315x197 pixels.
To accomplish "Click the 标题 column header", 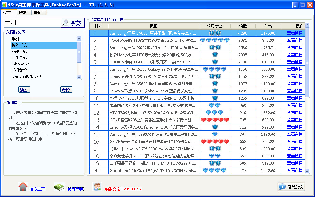I will coord(153,26).
